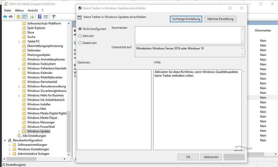Expand the Windows-Einstellungen node
Image resolution: width=278 pixels, height=167 pixels.
(10, 150)
